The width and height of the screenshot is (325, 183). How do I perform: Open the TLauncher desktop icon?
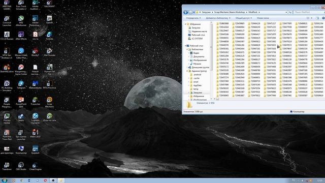(35, 101)
